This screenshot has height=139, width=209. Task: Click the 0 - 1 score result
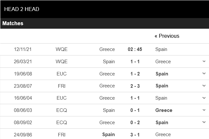pos(135,110)
